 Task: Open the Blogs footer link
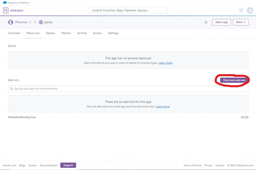point(22,165)
